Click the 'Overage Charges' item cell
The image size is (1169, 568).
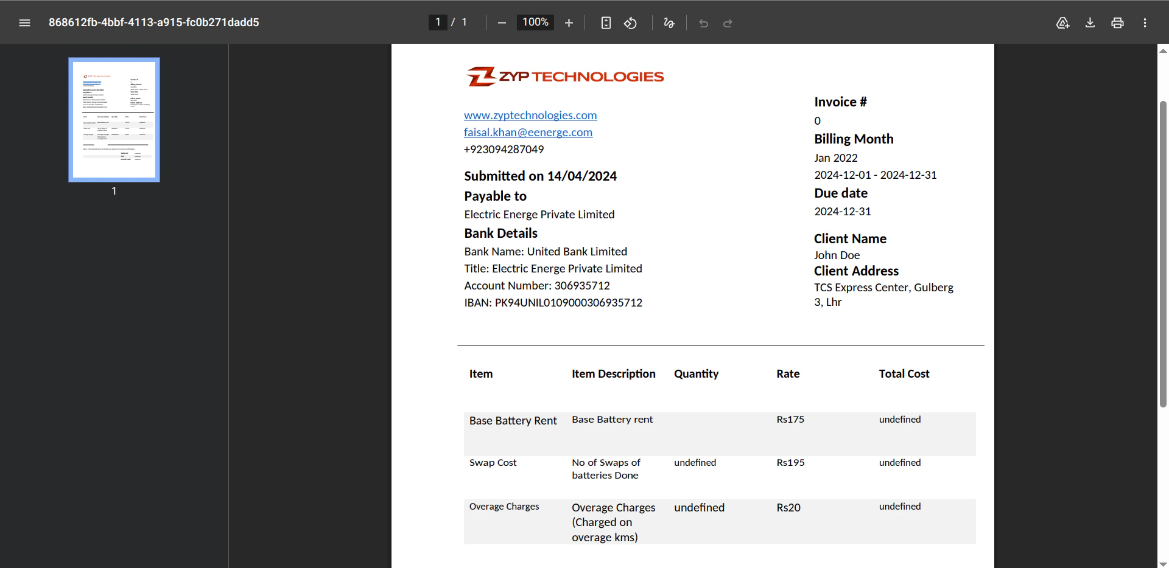tap(504, 506)
